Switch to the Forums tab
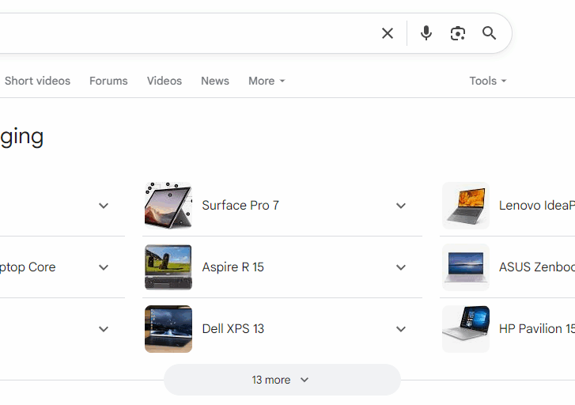Screen dimensions: 575x405 (108, 81)
